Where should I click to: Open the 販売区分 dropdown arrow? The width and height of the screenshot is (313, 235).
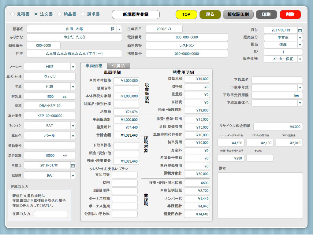tap(300, 38)
